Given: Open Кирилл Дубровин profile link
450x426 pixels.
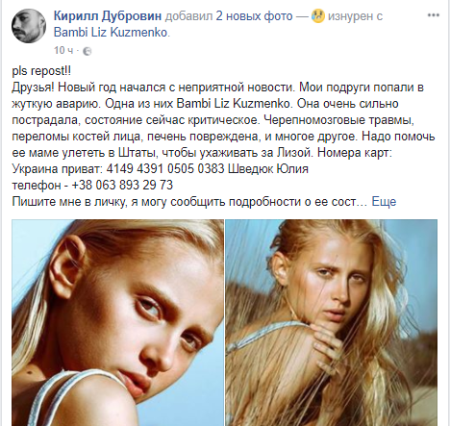Looking at the screenshot, I should [x=108, y=16].
